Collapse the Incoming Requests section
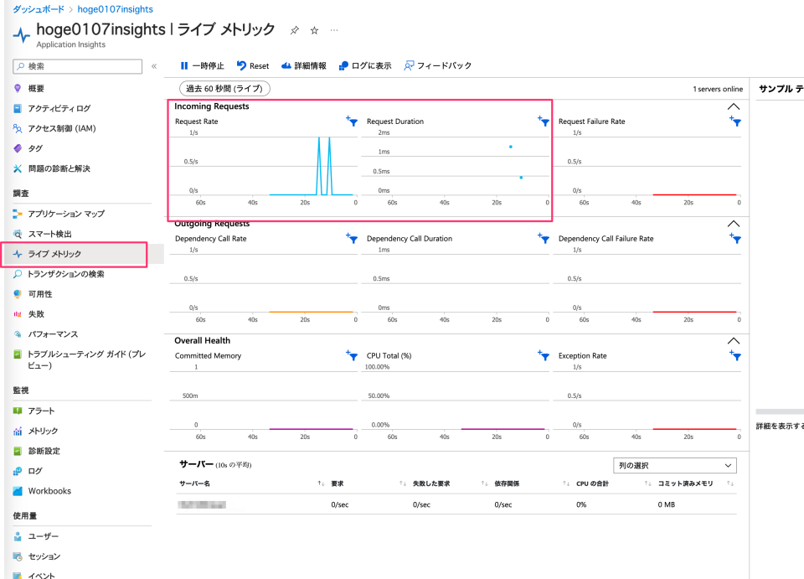Viewport: 804px width, 579px height. pyautogui.click(x=734, y=106)
